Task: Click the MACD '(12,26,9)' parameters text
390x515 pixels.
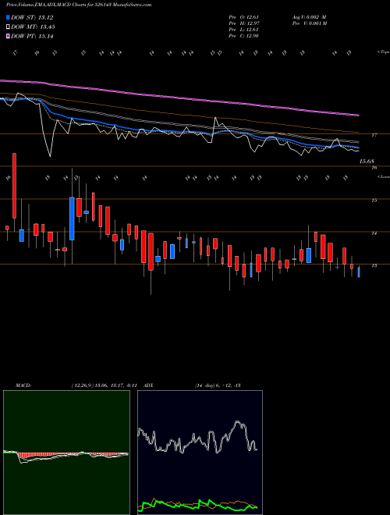Action: pos(83,385)
